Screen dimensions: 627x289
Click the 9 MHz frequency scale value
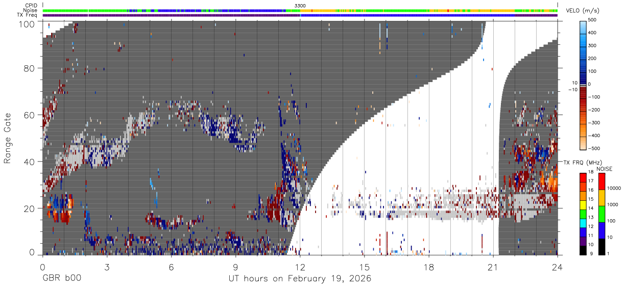592,254
